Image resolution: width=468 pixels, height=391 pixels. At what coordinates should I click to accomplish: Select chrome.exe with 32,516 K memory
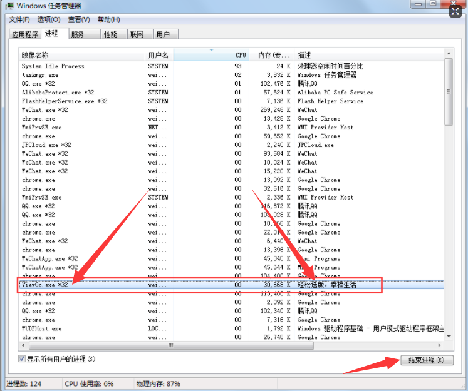tap(231, 189)
